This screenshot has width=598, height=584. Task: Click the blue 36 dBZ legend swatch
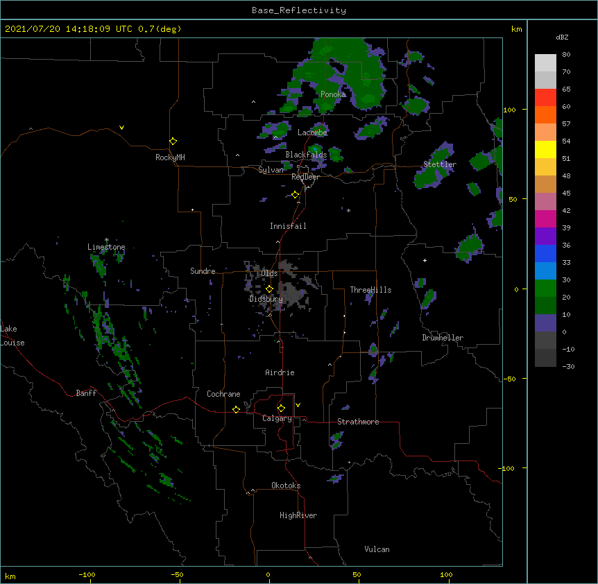click(x=545, y=254)
